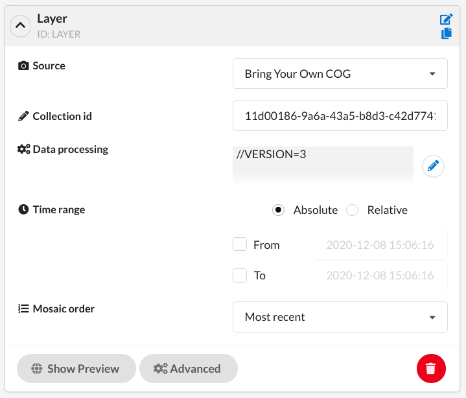Screen dimensions: 466x398
Task: Click the list icon beside Mosaic order
Action: click(x=23, y=309)
